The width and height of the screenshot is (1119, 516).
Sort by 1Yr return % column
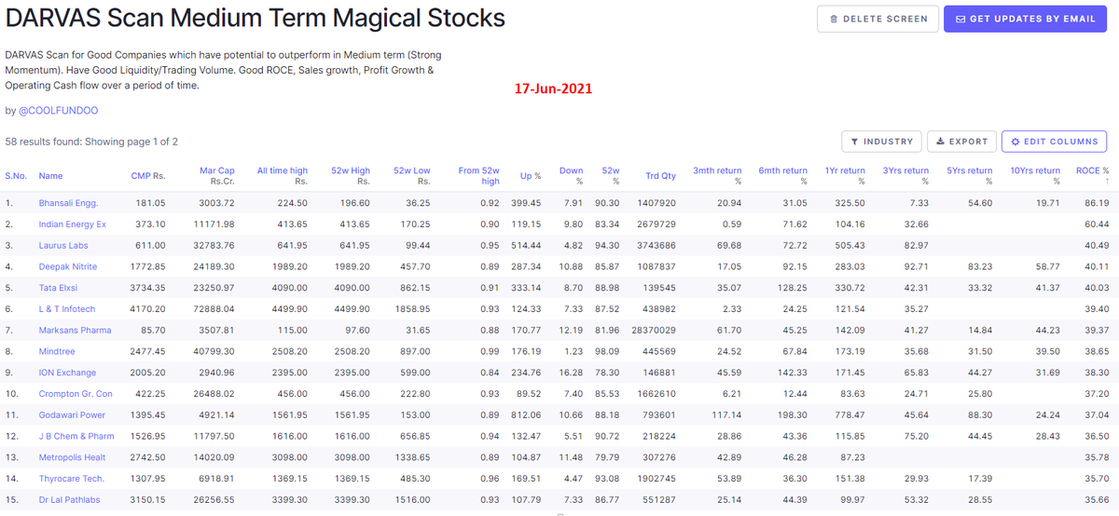tap(845, 176)
